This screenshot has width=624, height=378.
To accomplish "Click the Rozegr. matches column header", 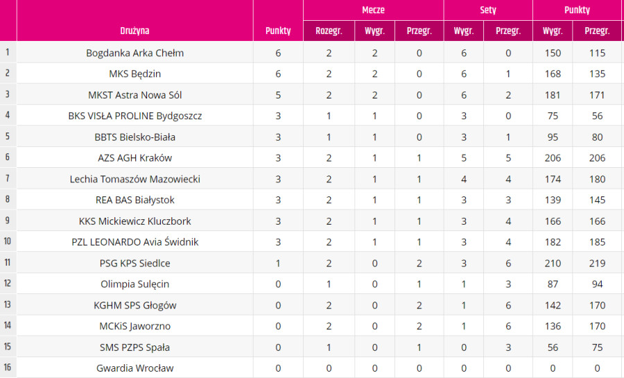I will (329, 31).
